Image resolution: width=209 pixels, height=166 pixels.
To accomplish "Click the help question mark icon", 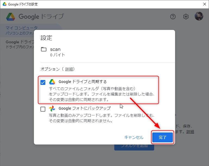I will point(173,17).
